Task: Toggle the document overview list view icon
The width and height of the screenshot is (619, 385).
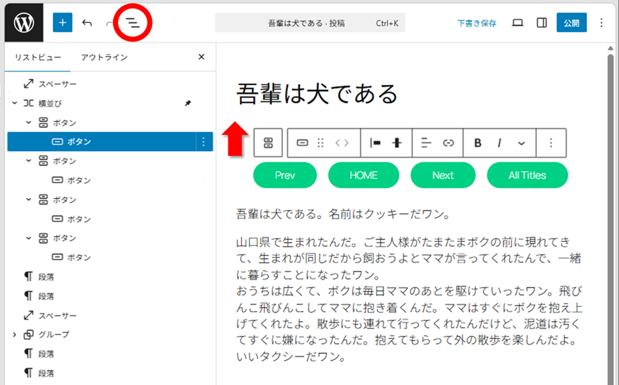Action: click(x=133, y=23)
